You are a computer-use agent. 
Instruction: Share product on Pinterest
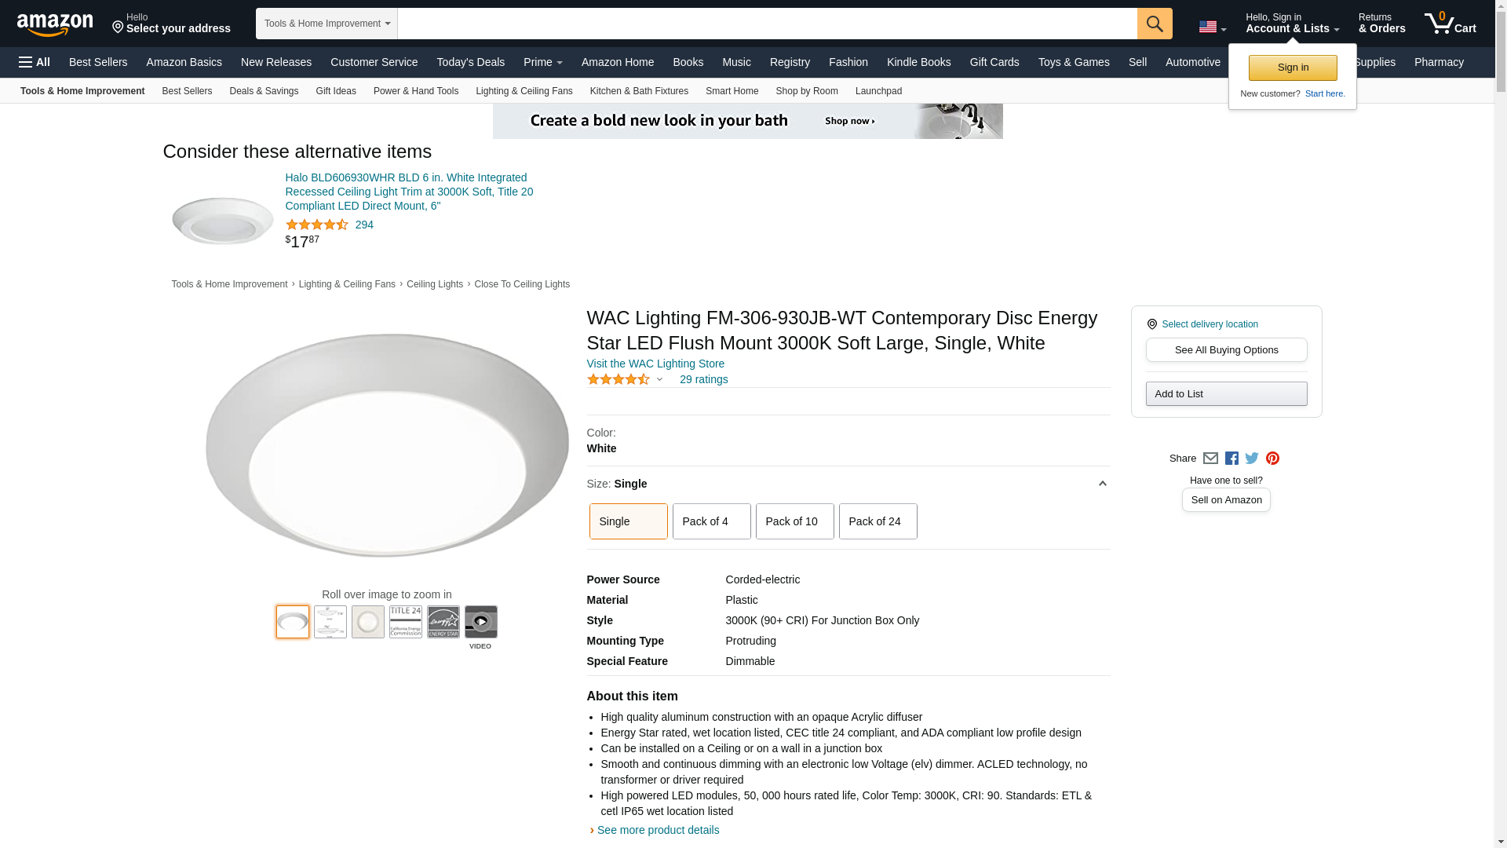pos(1272,459)
